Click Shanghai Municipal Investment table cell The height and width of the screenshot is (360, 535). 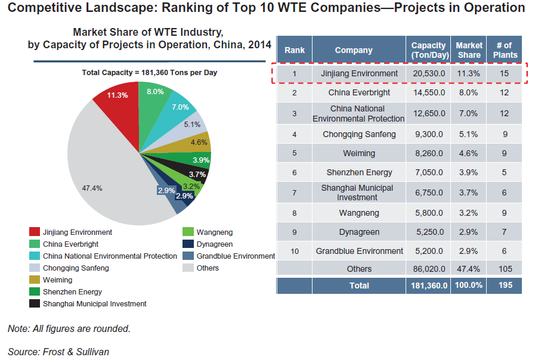click(x=359, y=193)
